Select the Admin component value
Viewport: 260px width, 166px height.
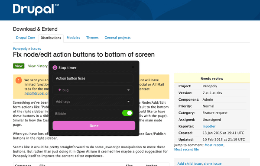208,99
